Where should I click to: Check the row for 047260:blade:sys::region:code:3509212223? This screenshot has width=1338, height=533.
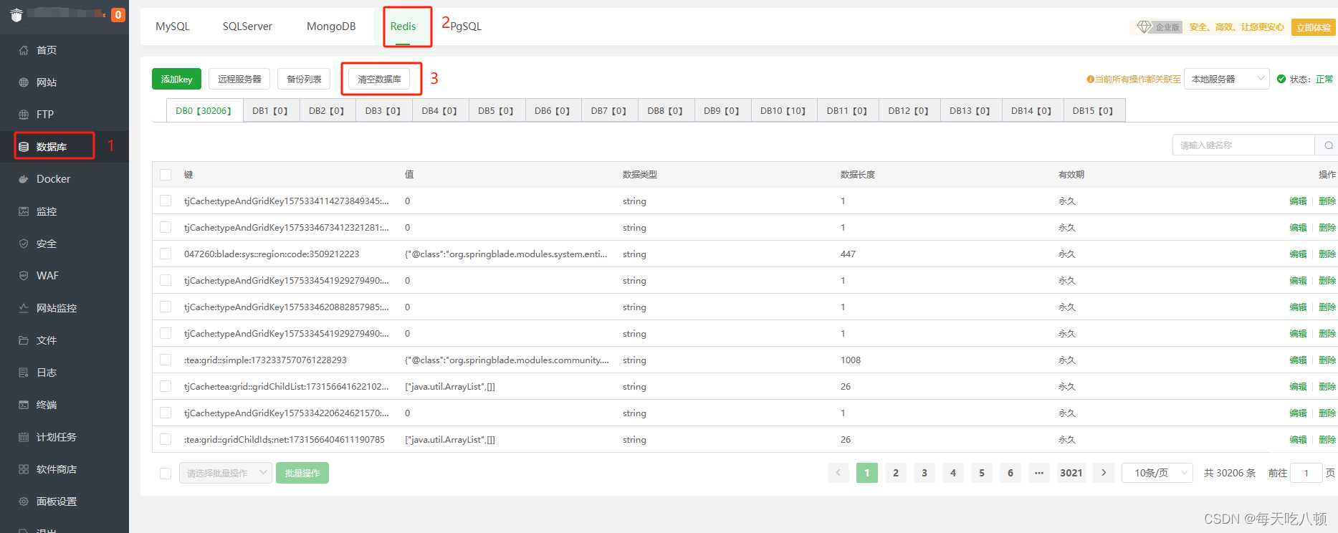(x=166, y=254)
